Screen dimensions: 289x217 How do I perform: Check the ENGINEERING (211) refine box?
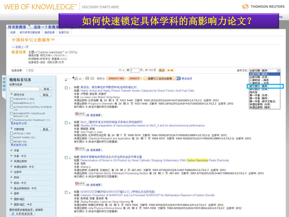point(11,103)
